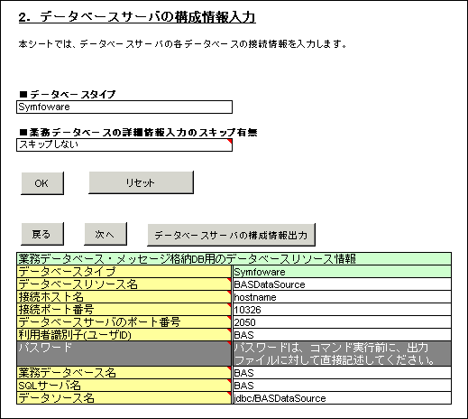Proceed using the 次へ button
The width and height of the screenshot is (468, 419).
(x=106, y=234)
